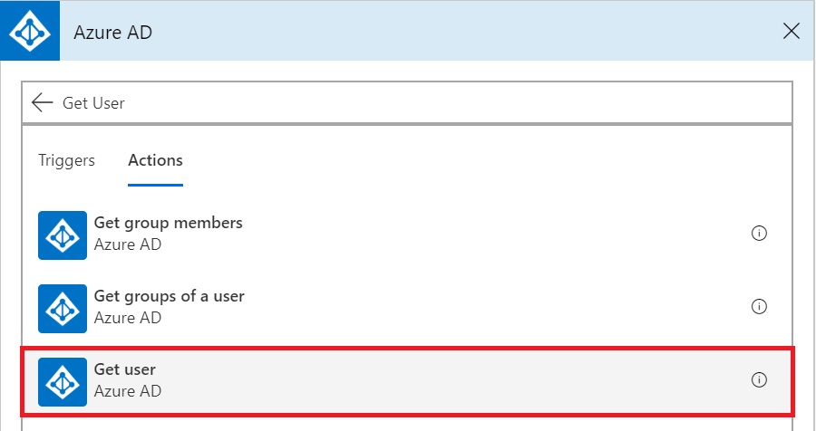Go back using the left arrow icon
Screen dimensions: 816x431
(x=42, y=103)
